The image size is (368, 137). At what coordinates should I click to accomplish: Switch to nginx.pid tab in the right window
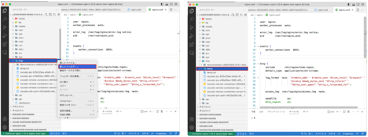[x=323, y=10]
